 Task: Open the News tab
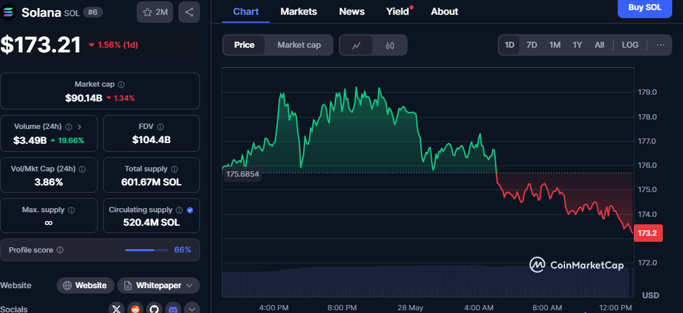(x=352, y=11)
